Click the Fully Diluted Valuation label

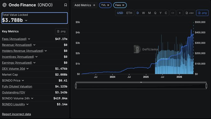(17, 87)
